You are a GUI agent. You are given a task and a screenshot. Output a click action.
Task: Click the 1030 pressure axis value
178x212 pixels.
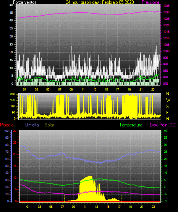pos(166,12)
